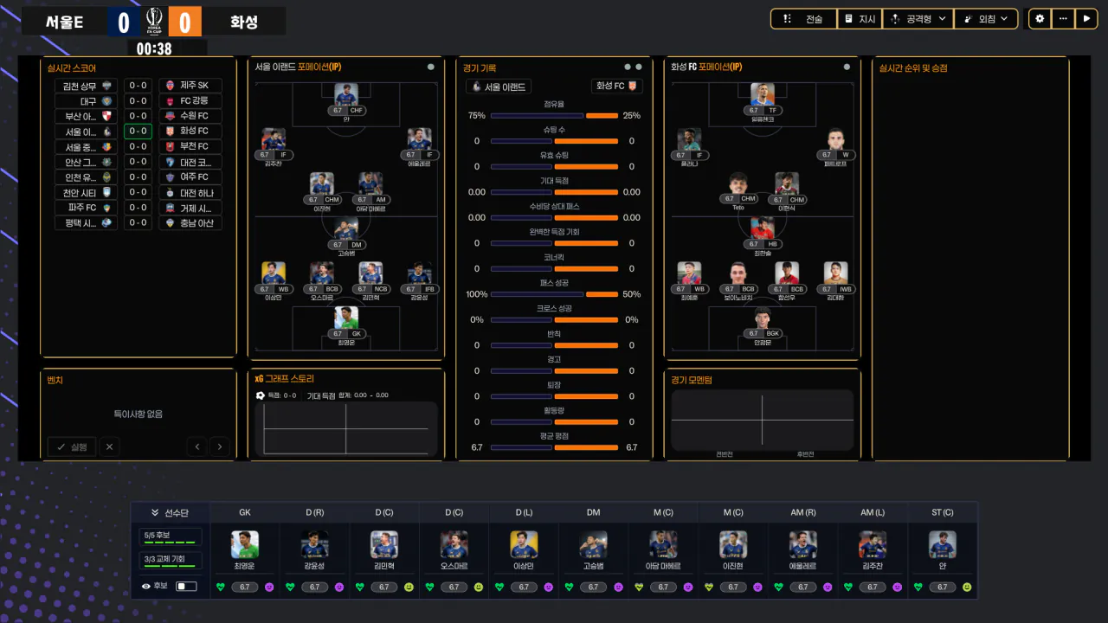The width and height of the screenshot is (1108, 623).
Task: Collapse the 선수단 squad panel chevron
Action: click(x=155, y=512)
